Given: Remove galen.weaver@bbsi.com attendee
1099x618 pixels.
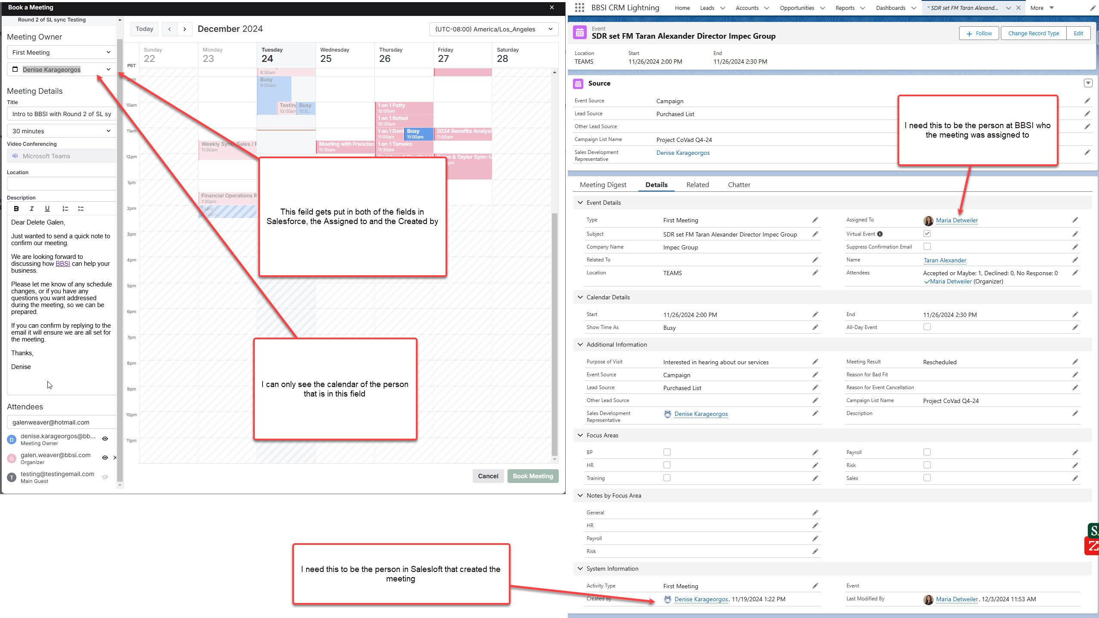Looking at the screenshot, I should pyautogui.click(x=115, y=458).
